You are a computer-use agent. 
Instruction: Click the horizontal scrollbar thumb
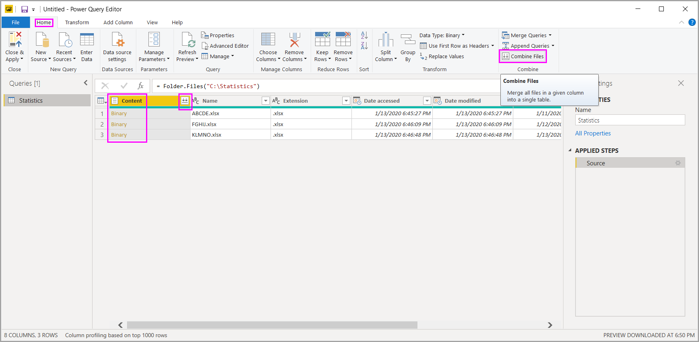point(272,325)
